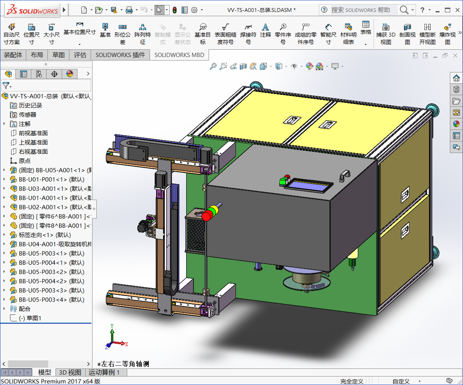The image size is (463, 385).
Task: Open the Pattern Feature (阵列特征) tool
Action: tap(143, 33)
